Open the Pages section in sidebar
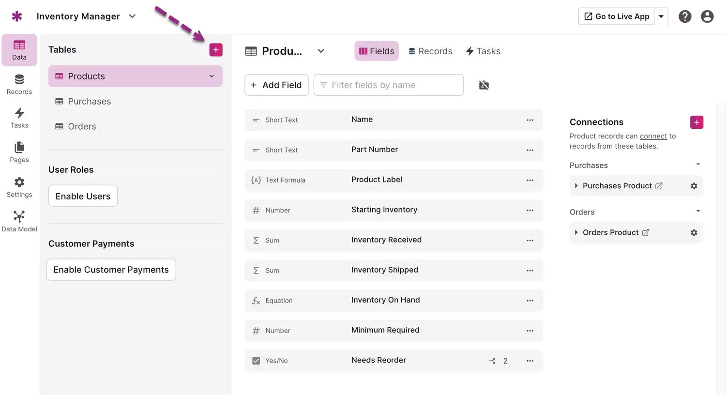Image resolution: width=726 pixels, height=395 pixels. tap(19, 152)
